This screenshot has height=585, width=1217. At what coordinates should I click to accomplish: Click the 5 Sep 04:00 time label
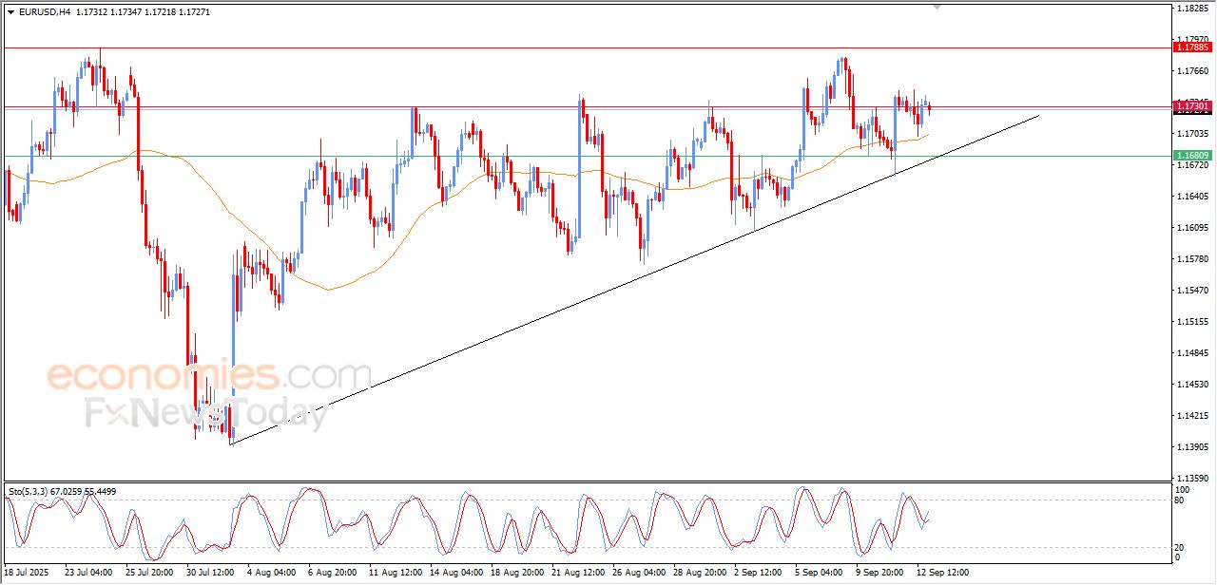click(x=819, y=573)
